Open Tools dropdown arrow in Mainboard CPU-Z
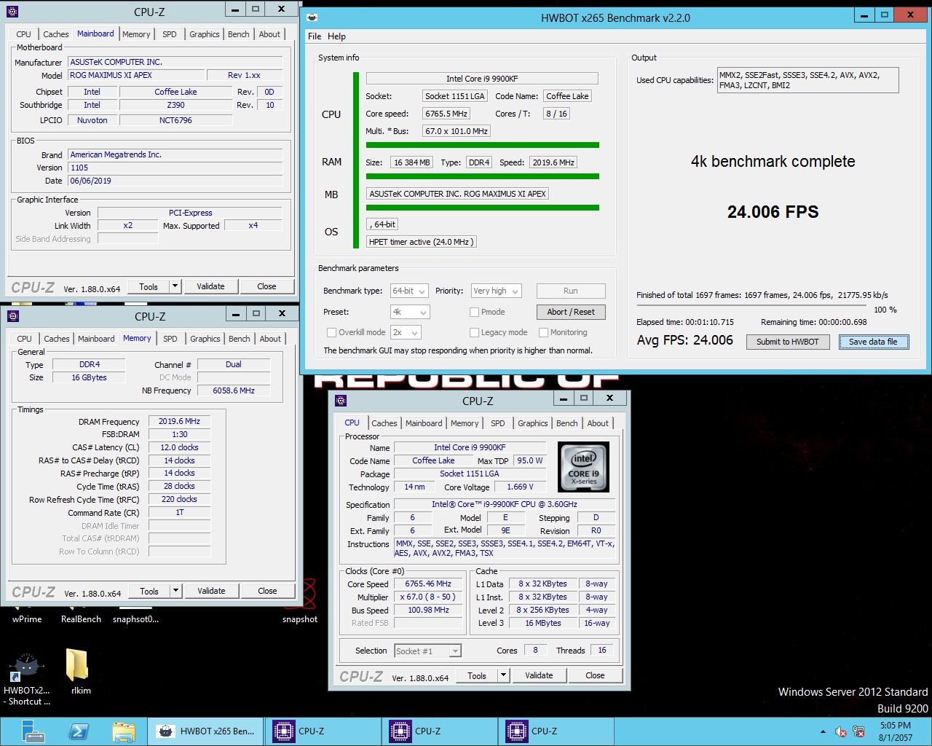Image resolution: width=932 pixels, height=746 pixels. [175, 286]
